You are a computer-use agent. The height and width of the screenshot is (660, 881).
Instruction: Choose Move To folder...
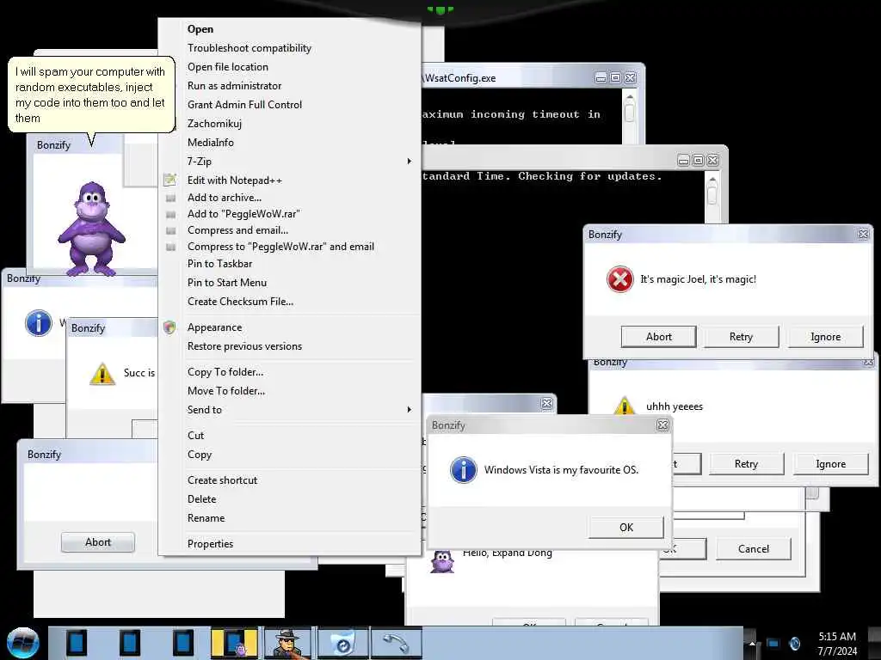click(290, 391)
